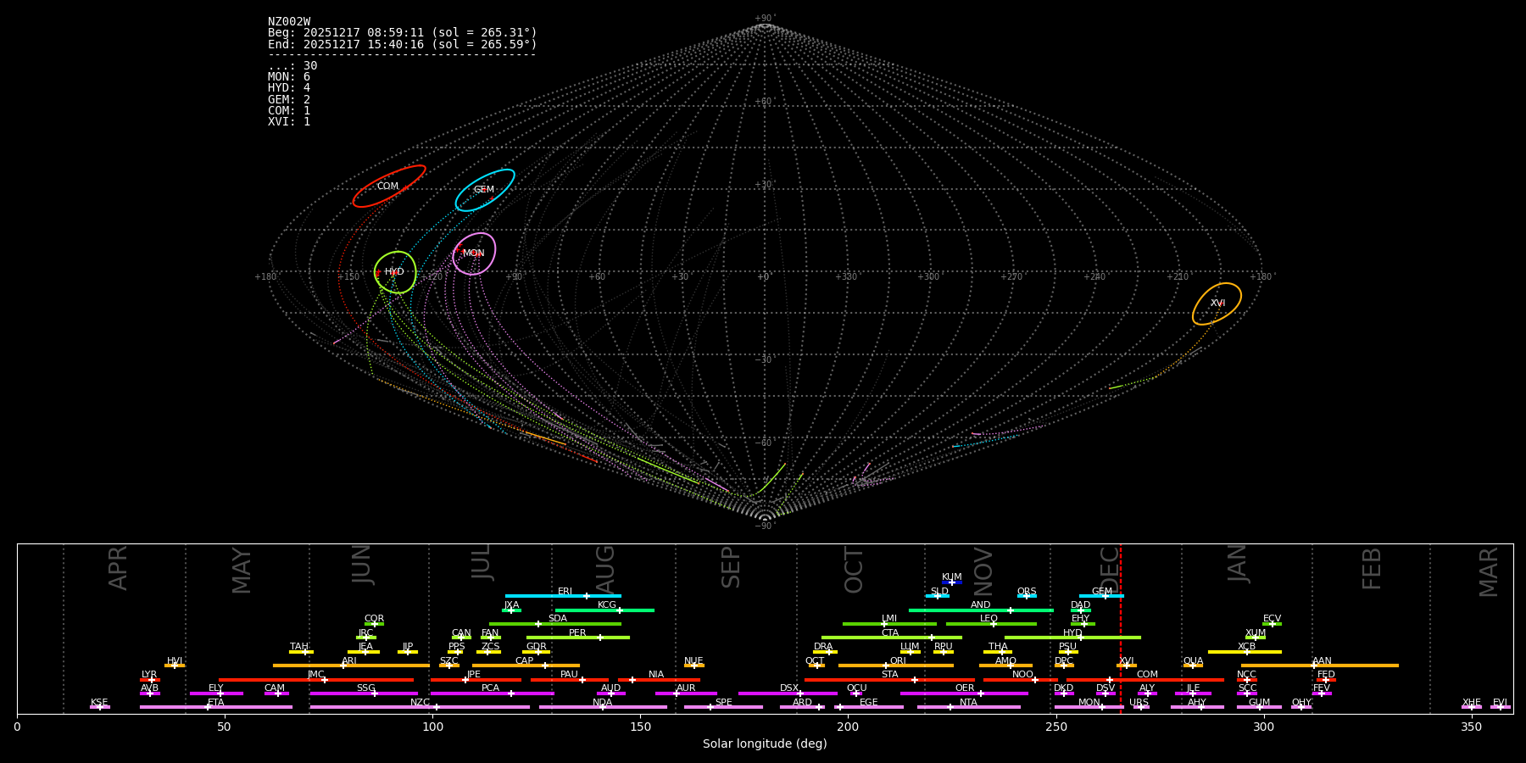
Task: Click the orange XVI radiant ellipse
Action: (x=1217, y=304)
